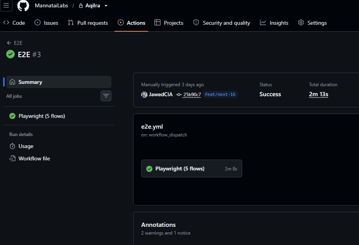359x245 pixels.
Task: Open JawedCIA user profile link
Action: 161,94
